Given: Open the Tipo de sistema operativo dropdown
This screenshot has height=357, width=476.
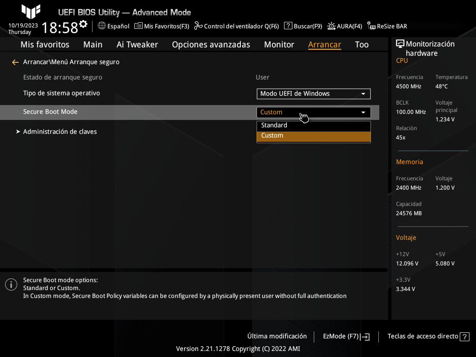Looking at the screenshot, I should [x=313, y=94].
